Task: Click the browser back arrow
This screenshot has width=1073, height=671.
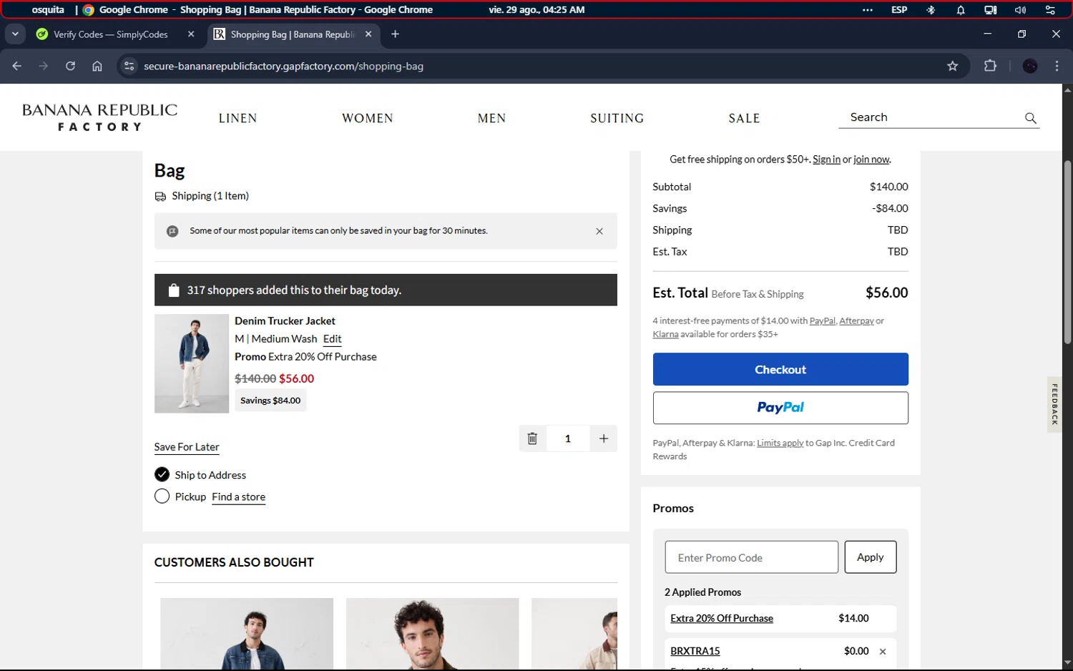Action: (17, 66)
